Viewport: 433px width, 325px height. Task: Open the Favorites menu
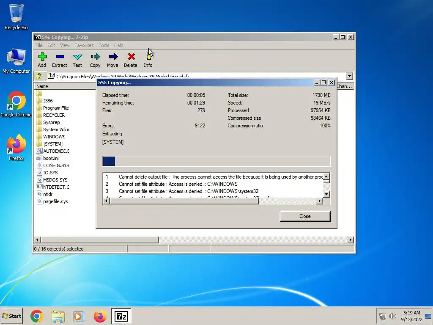tap(84, 45)
